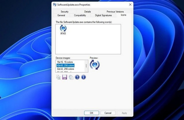
Task: Open the Compatibility tab
Action: (x=80, y=15)
